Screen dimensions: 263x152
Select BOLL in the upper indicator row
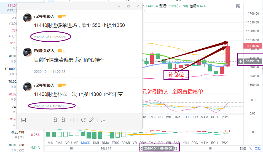[215, 117]
